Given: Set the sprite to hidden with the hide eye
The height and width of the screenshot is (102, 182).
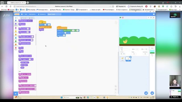Looking at the screenshot, I should click(x=124, y=54).
